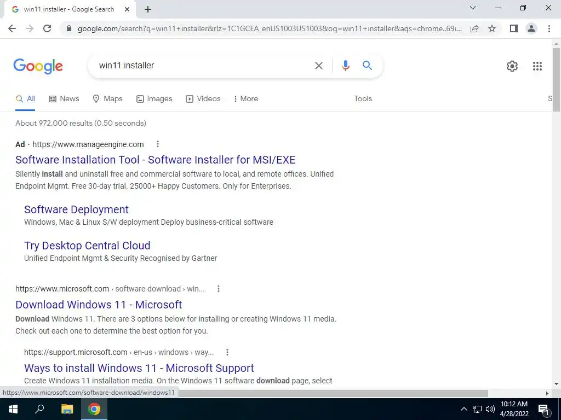Viewport: 561px width, 420px height.
Task: Open options for manageengine ad
Action: [x=157, y=144]
